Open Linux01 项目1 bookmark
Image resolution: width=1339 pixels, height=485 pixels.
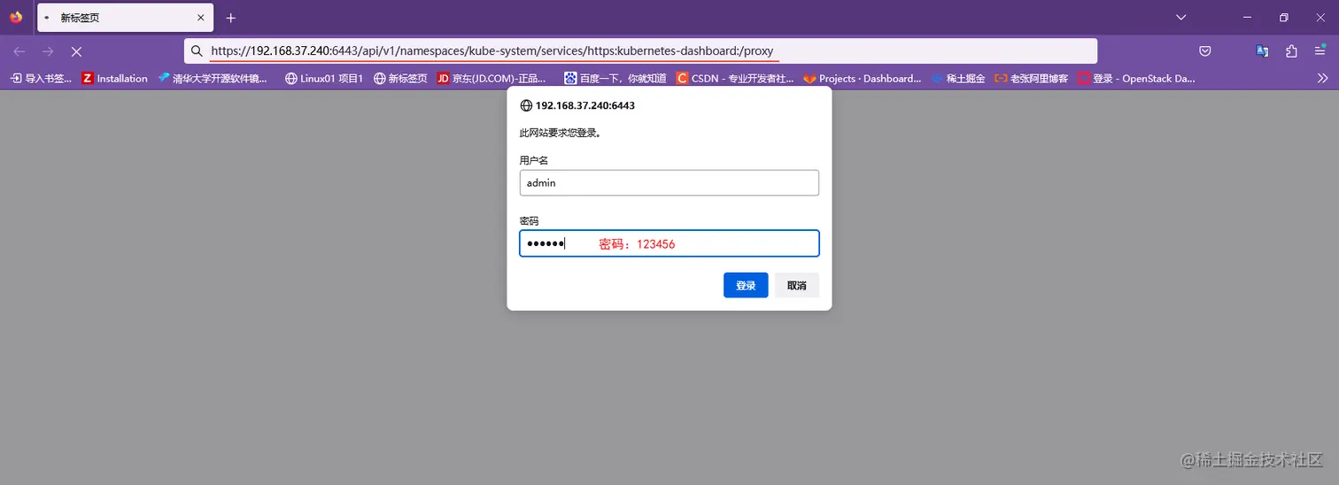tap(324, 78)
